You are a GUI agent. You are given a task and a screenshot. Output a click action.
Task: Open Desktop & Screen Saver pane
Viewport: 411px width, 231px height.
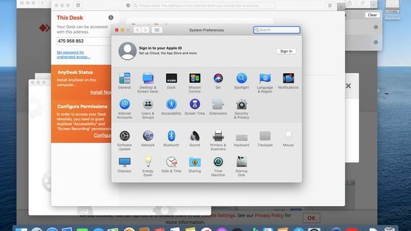point(148,83)
